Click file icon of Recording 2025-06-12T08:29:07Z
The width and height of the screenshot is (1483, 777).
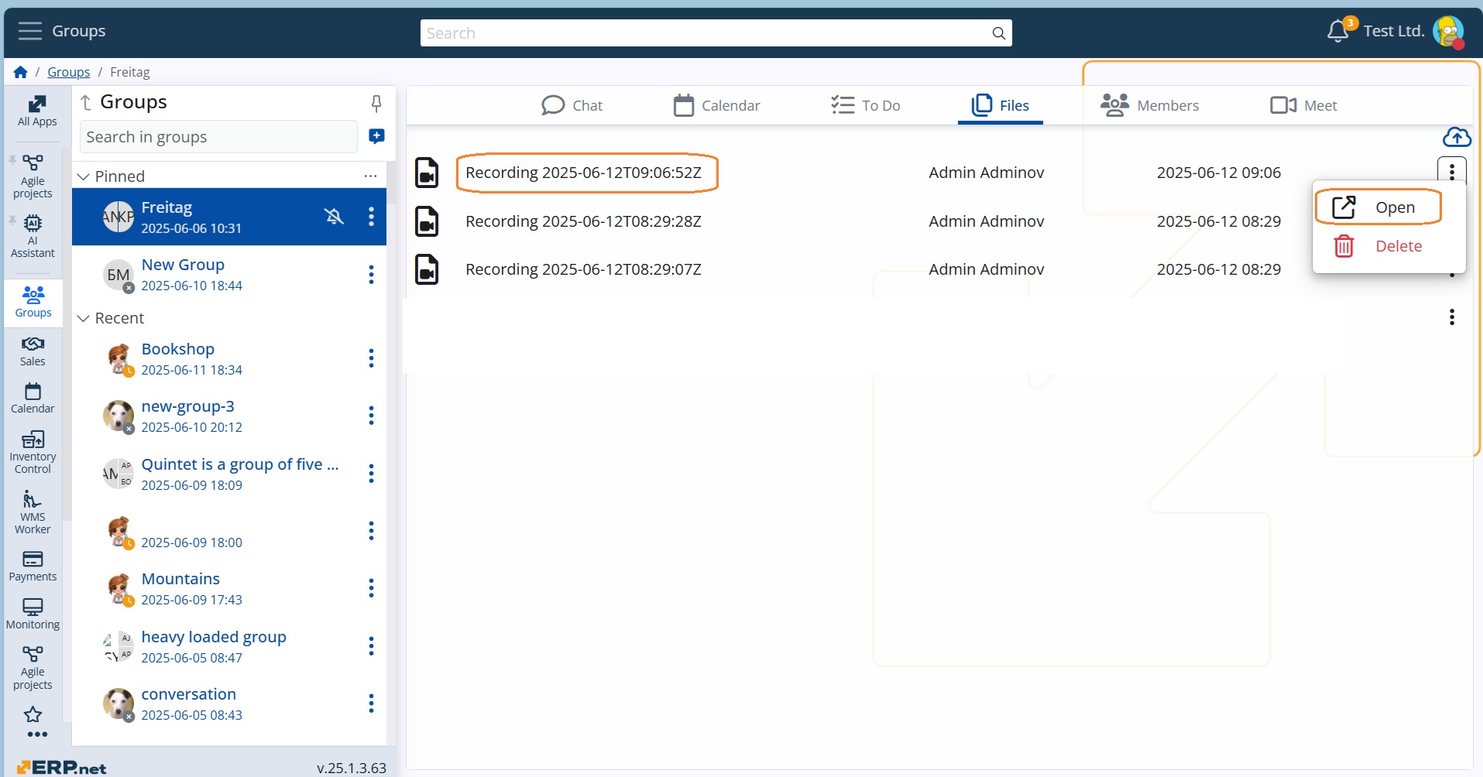[427, 269]
